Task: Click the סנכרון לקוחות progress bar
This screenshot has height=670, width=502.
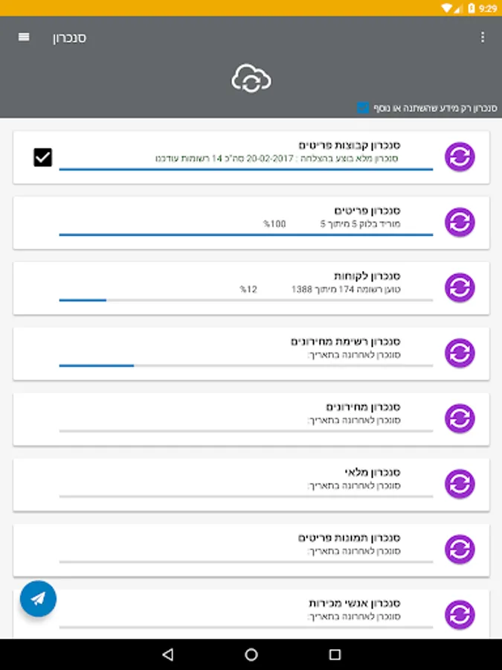Action: point(245,300)
